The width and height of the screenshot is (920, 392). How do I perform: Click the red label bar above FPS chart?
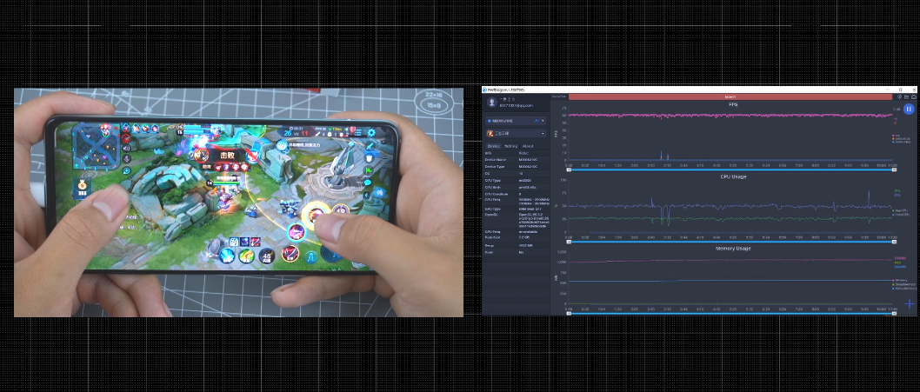click(x=730, y=96)
